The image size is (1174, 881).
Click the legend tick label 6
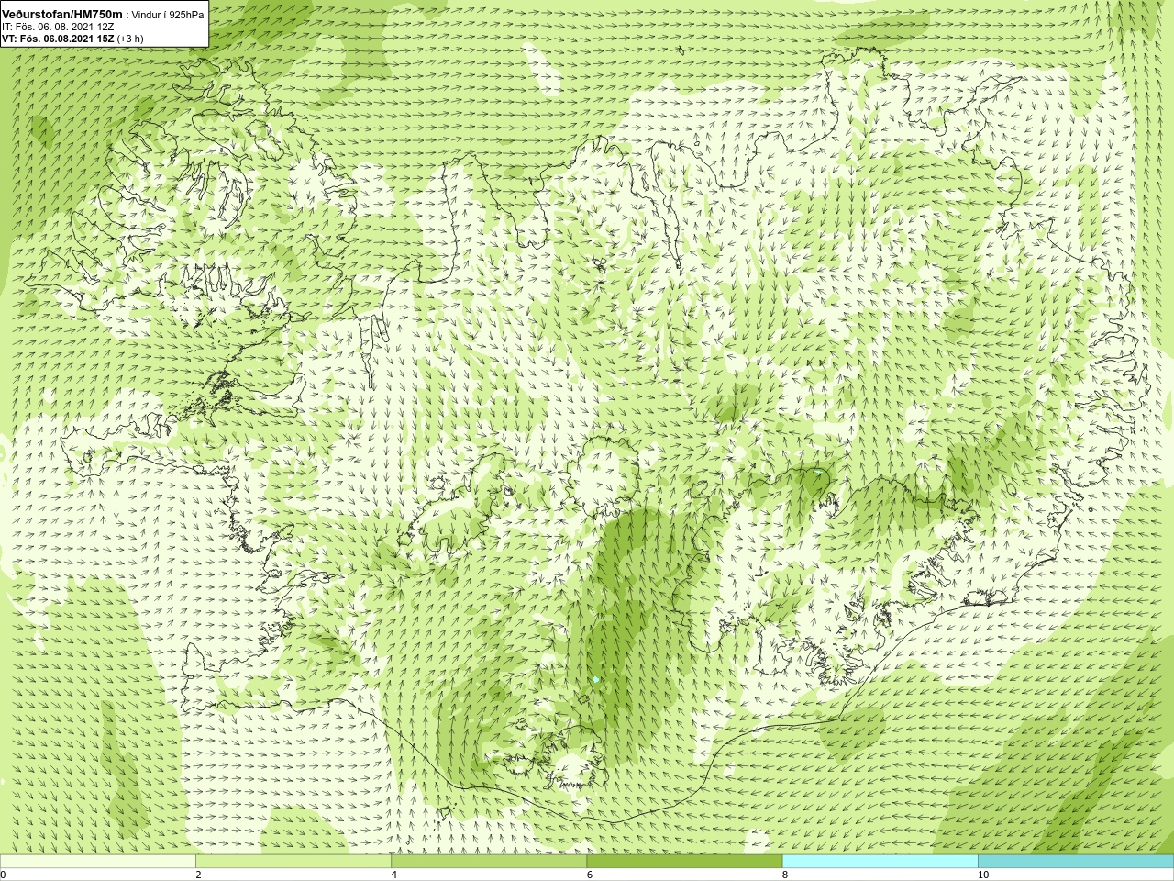pos(589,875)
